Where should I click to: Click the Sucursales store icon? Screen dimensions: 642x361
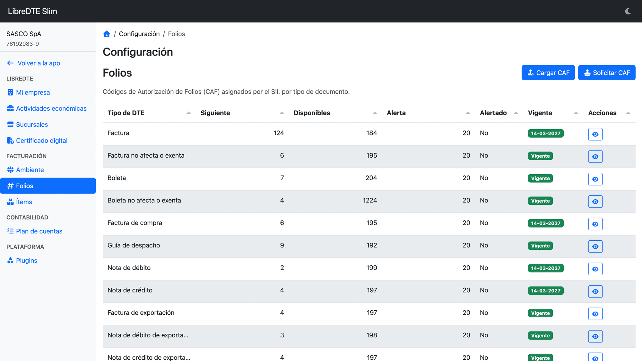pyautogui.click(x=10, y=125)
